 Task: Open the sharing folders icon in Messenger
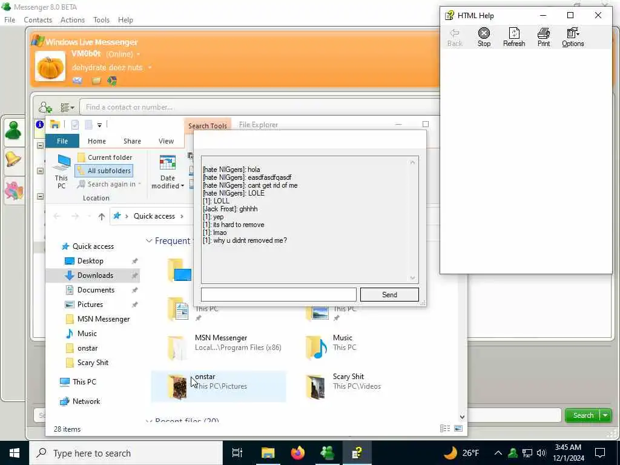click(x=96, y=81)
